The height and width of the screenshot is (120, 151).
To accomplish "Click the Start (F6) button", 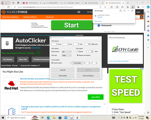I will click(63, 70).
